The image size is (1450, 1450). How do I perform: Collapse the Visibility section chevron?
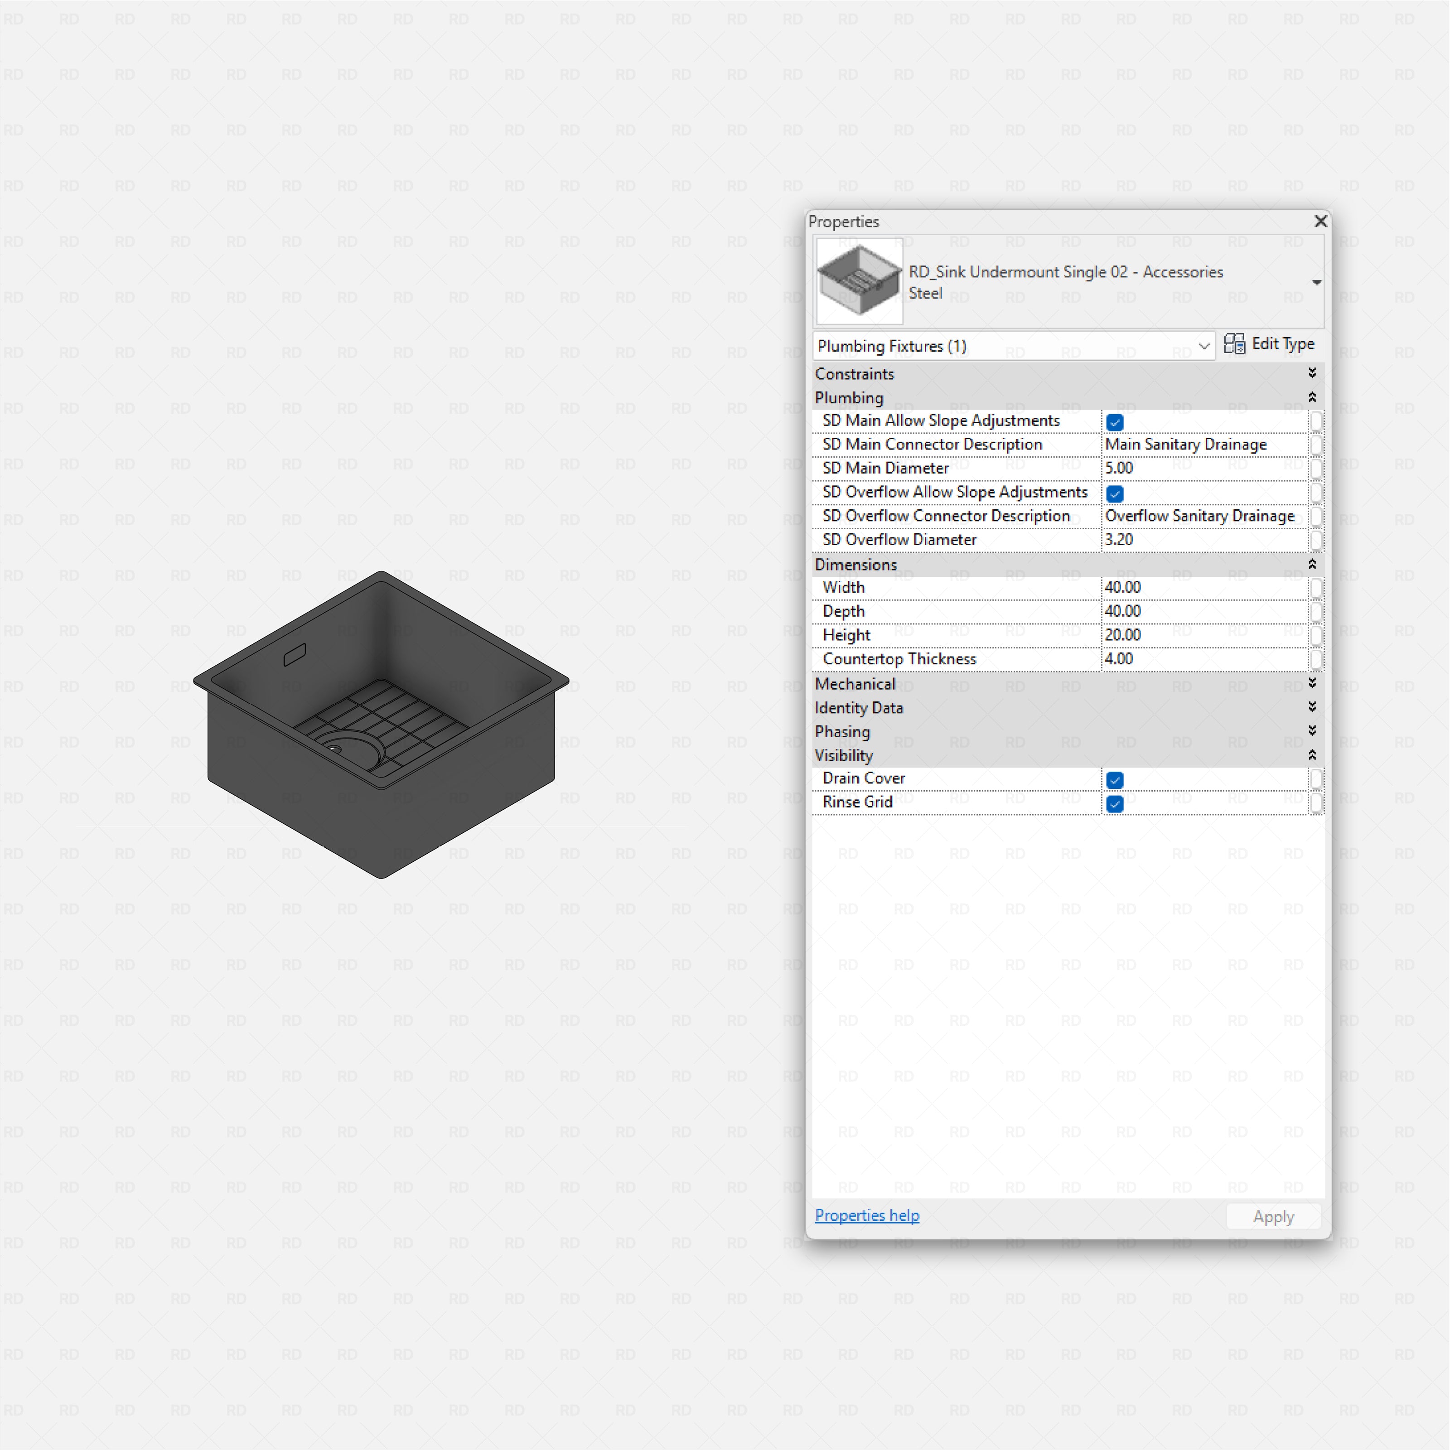pyautogui.click(x=1312, y=755)
